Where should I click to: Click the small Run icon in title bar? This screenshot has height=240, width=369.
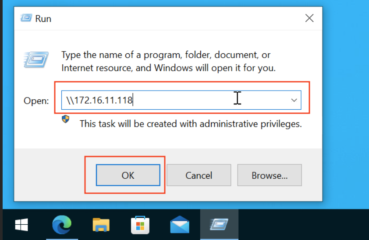point(26,18)
